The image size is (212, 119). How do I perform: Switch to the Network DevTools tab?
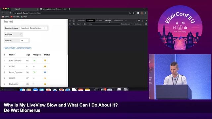click(108, 20)
